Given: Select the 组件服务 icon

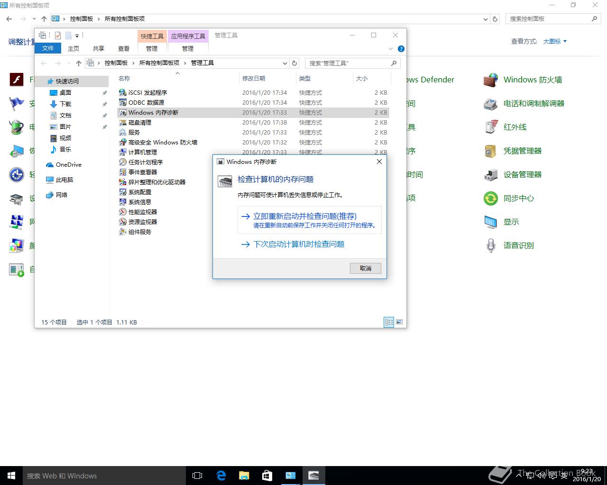Looking at the screenshot, I should 123,232.
